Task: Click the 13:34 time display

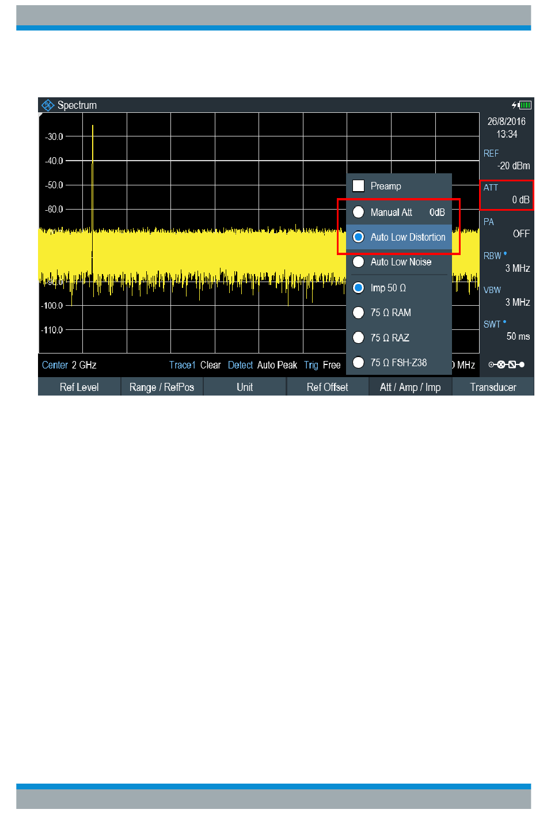Action: (x=507, y=134)
